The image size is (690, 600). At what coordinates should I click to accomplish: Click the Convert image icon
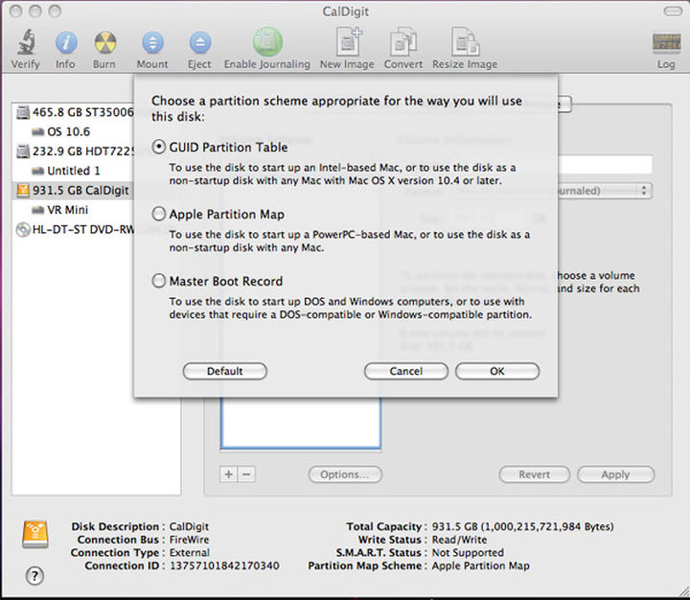(x=403, y=43)
